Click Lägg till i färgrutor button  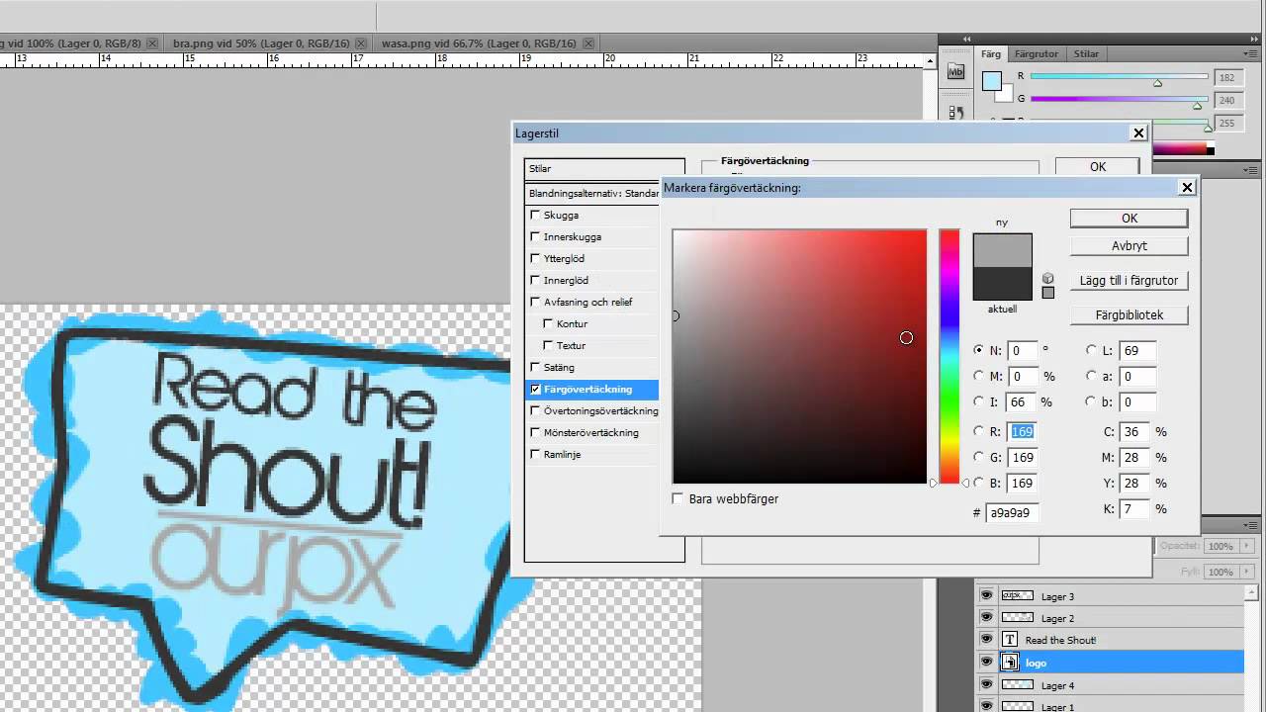click(1129, 280)
